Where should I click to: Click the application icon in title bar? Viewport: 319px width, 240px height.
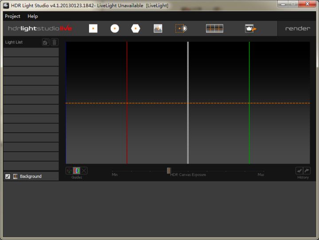[6, 5]
